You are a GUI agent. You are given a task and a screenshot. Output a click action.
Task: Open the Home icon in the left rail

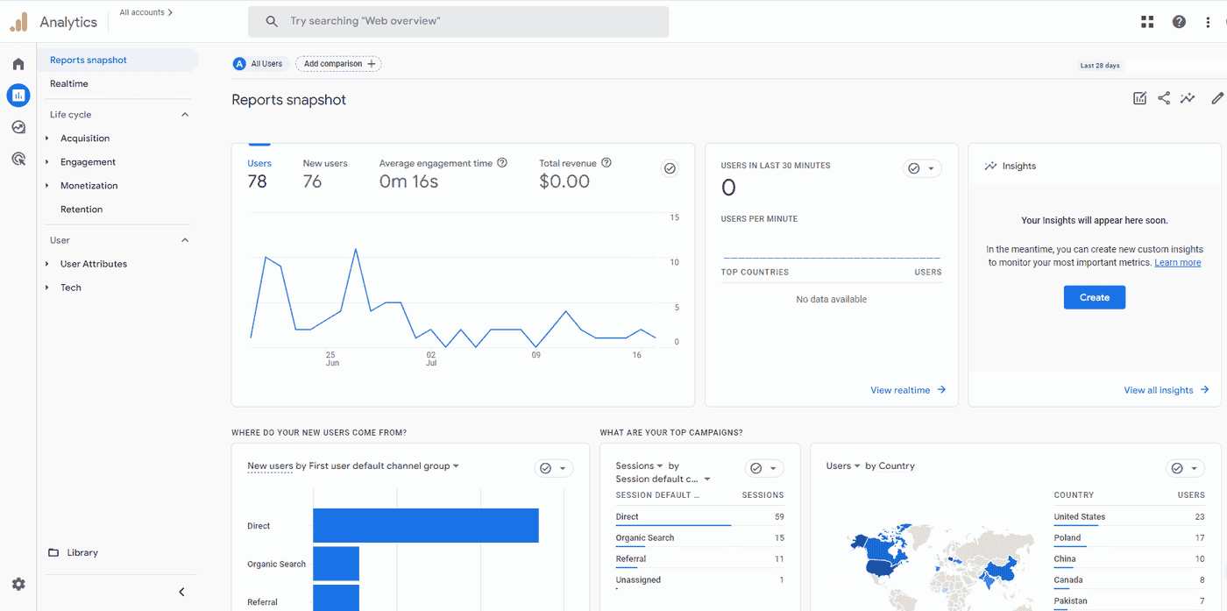pos(18,64)
